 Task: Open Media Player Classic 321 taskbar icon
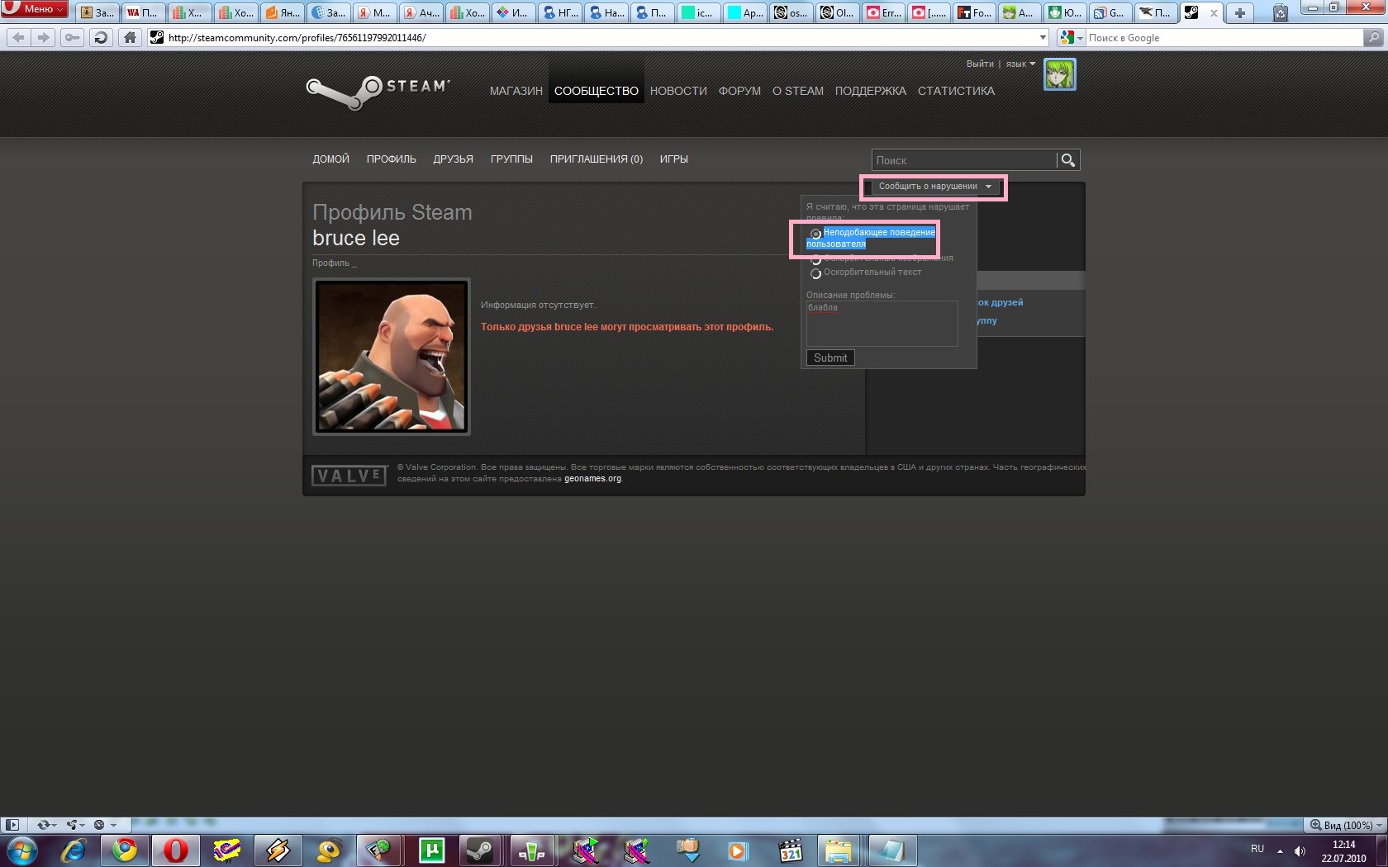(790, 850)
